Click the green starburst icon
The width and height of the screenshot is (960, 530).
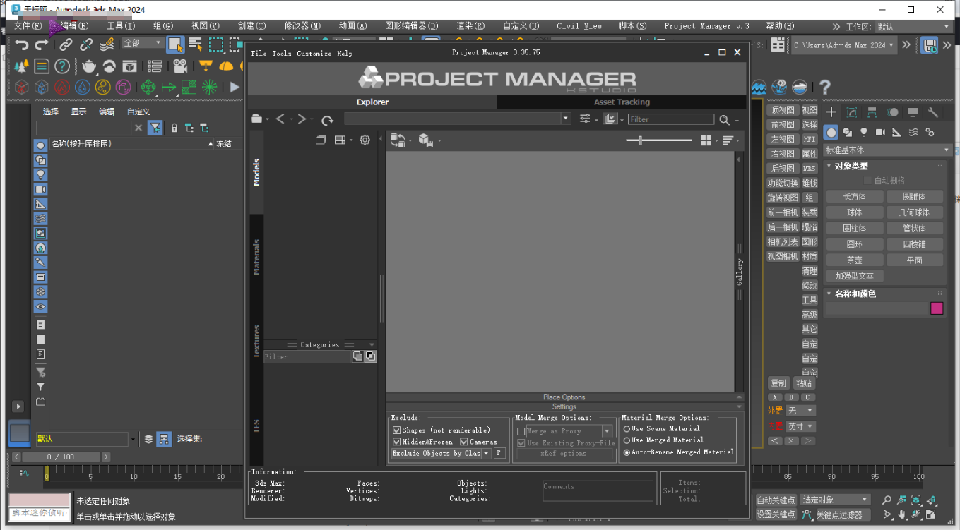(x=209, y=88)
